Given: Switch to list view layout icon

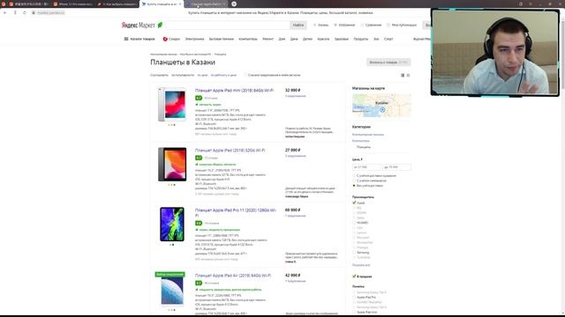Looking at the screenshot, I should (x=403, y=75).
